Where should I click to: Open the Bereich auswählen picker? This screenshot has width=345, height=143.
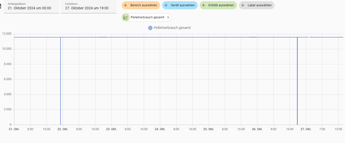click(x=144, y=5)
